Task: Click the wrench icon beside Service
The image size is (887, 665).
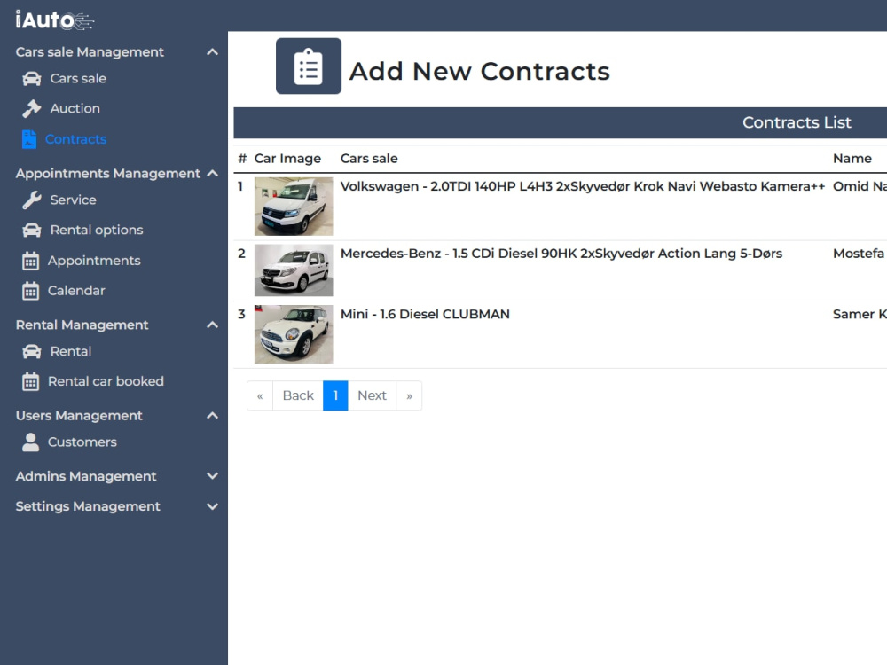Action: 32,200
